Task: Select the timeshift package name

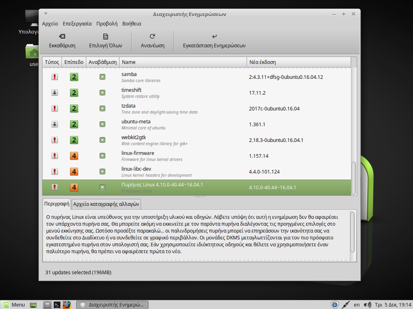Action: click(x=131, y=90)
